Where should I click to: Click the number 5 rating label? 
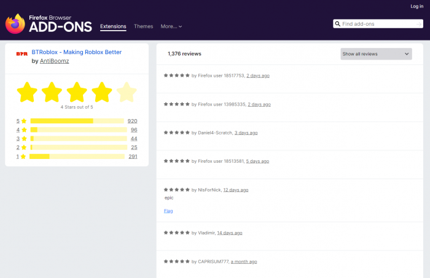(x=18, y=121)
